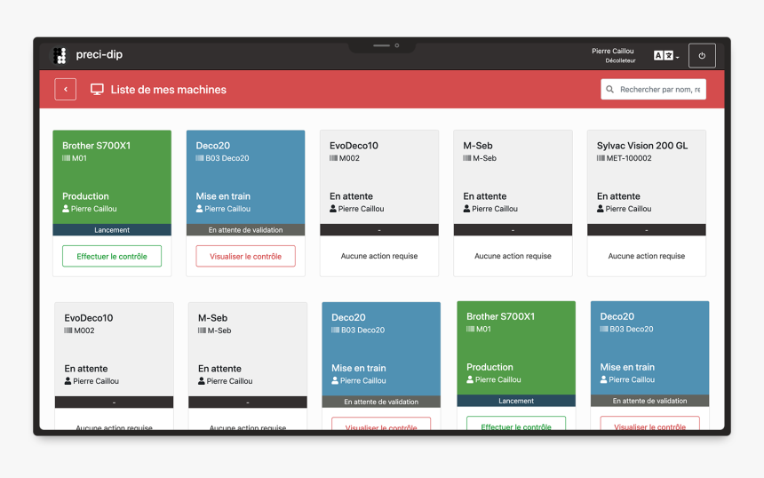Go back with the chevron button
764x478 pixels.
tap(65, 89)
